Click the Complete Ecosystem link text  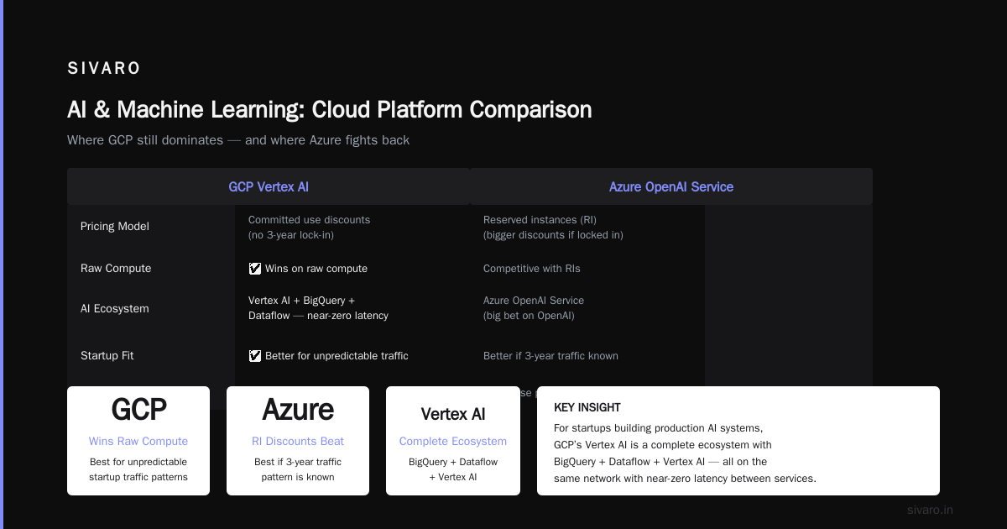pos(453,441)
